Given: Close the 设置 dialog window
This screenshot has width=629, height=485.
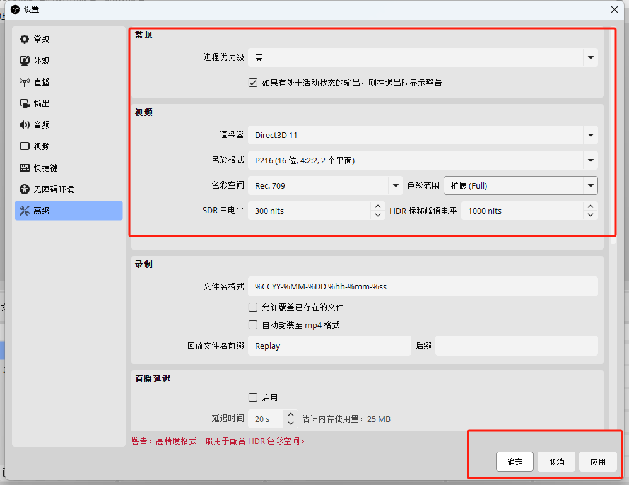Looking at the screenshot, I should (614, 9).
